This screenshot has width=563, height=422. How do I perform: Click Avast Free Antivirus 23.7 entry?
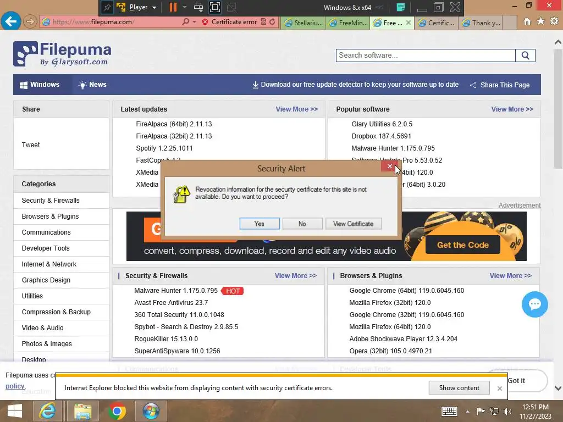click(171, 303)
